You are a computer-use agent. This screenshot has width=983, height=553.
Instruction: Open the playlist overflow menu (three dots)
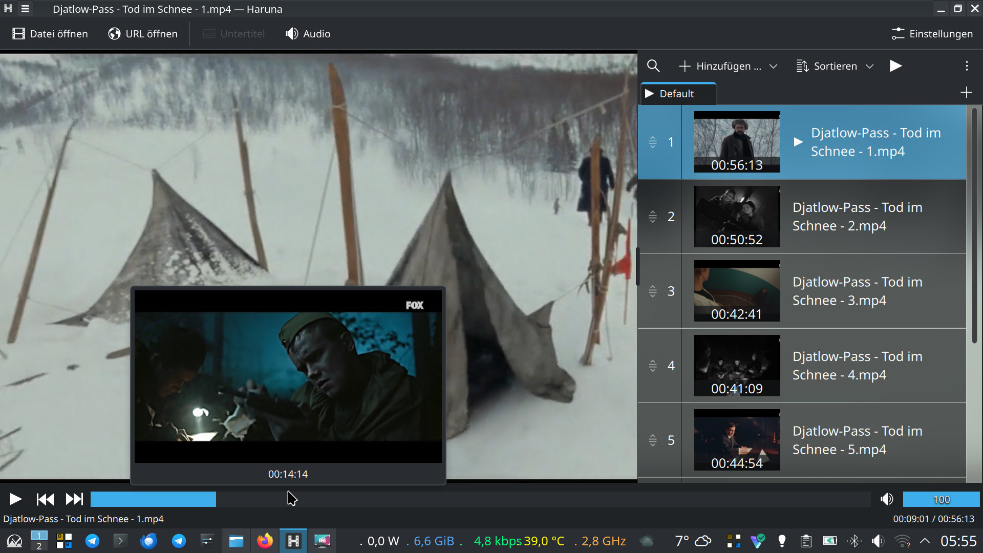pyautogui.click(x=967, y=66)
